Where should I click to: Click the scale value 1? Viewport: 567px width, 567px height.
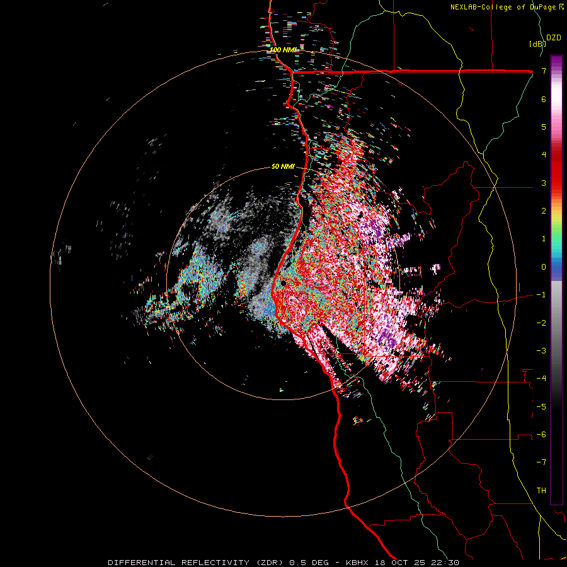(544, 239)
